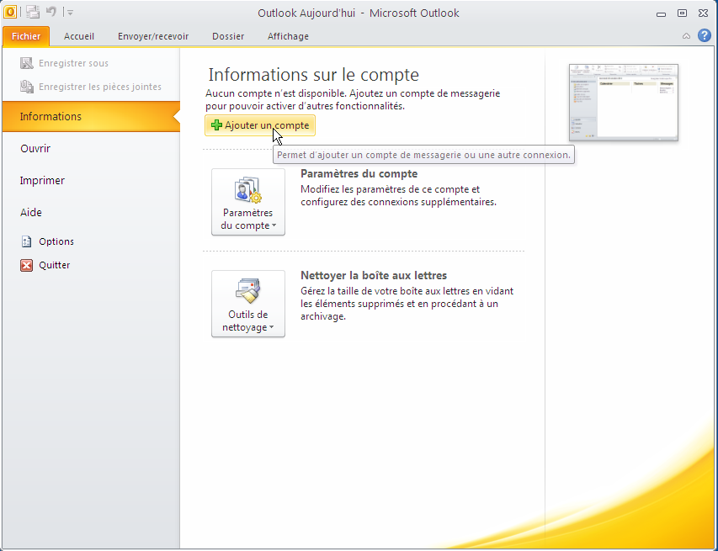Click the Outlook application icon in title bar
718x551 pixels.
click(x=10, y=13)
